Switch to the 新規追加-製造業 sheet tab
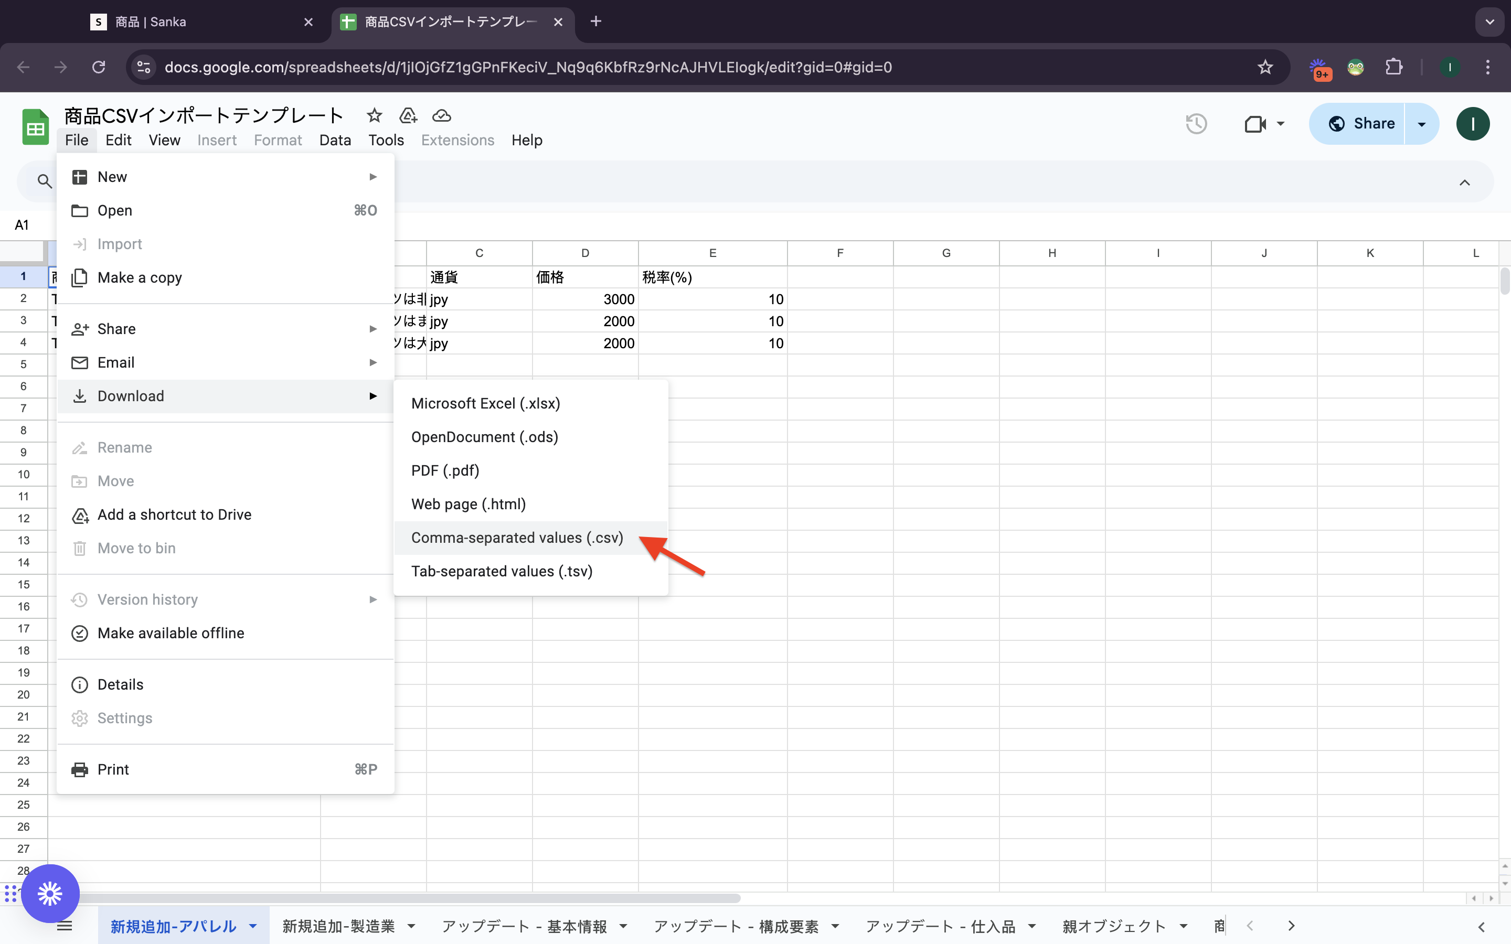This screenshot has height=944, width=1511. tap(338, 926)
